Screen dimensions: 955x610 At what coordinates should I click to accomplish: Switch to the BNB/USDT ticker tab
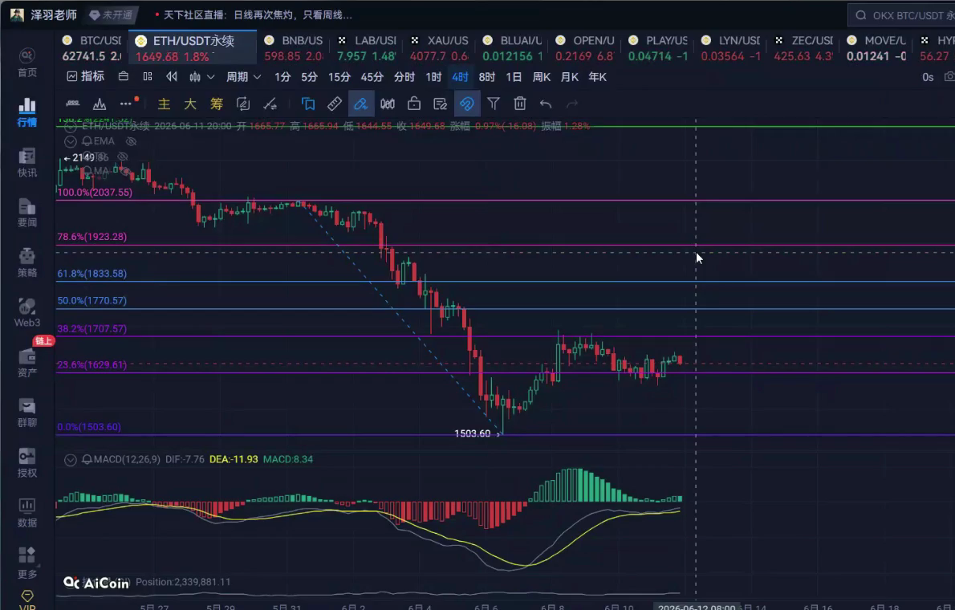pos(295,48)
